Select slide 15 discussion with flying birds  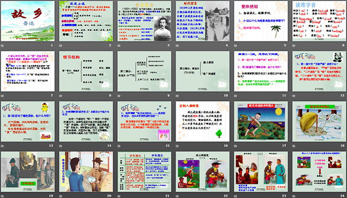click(144, 121)
